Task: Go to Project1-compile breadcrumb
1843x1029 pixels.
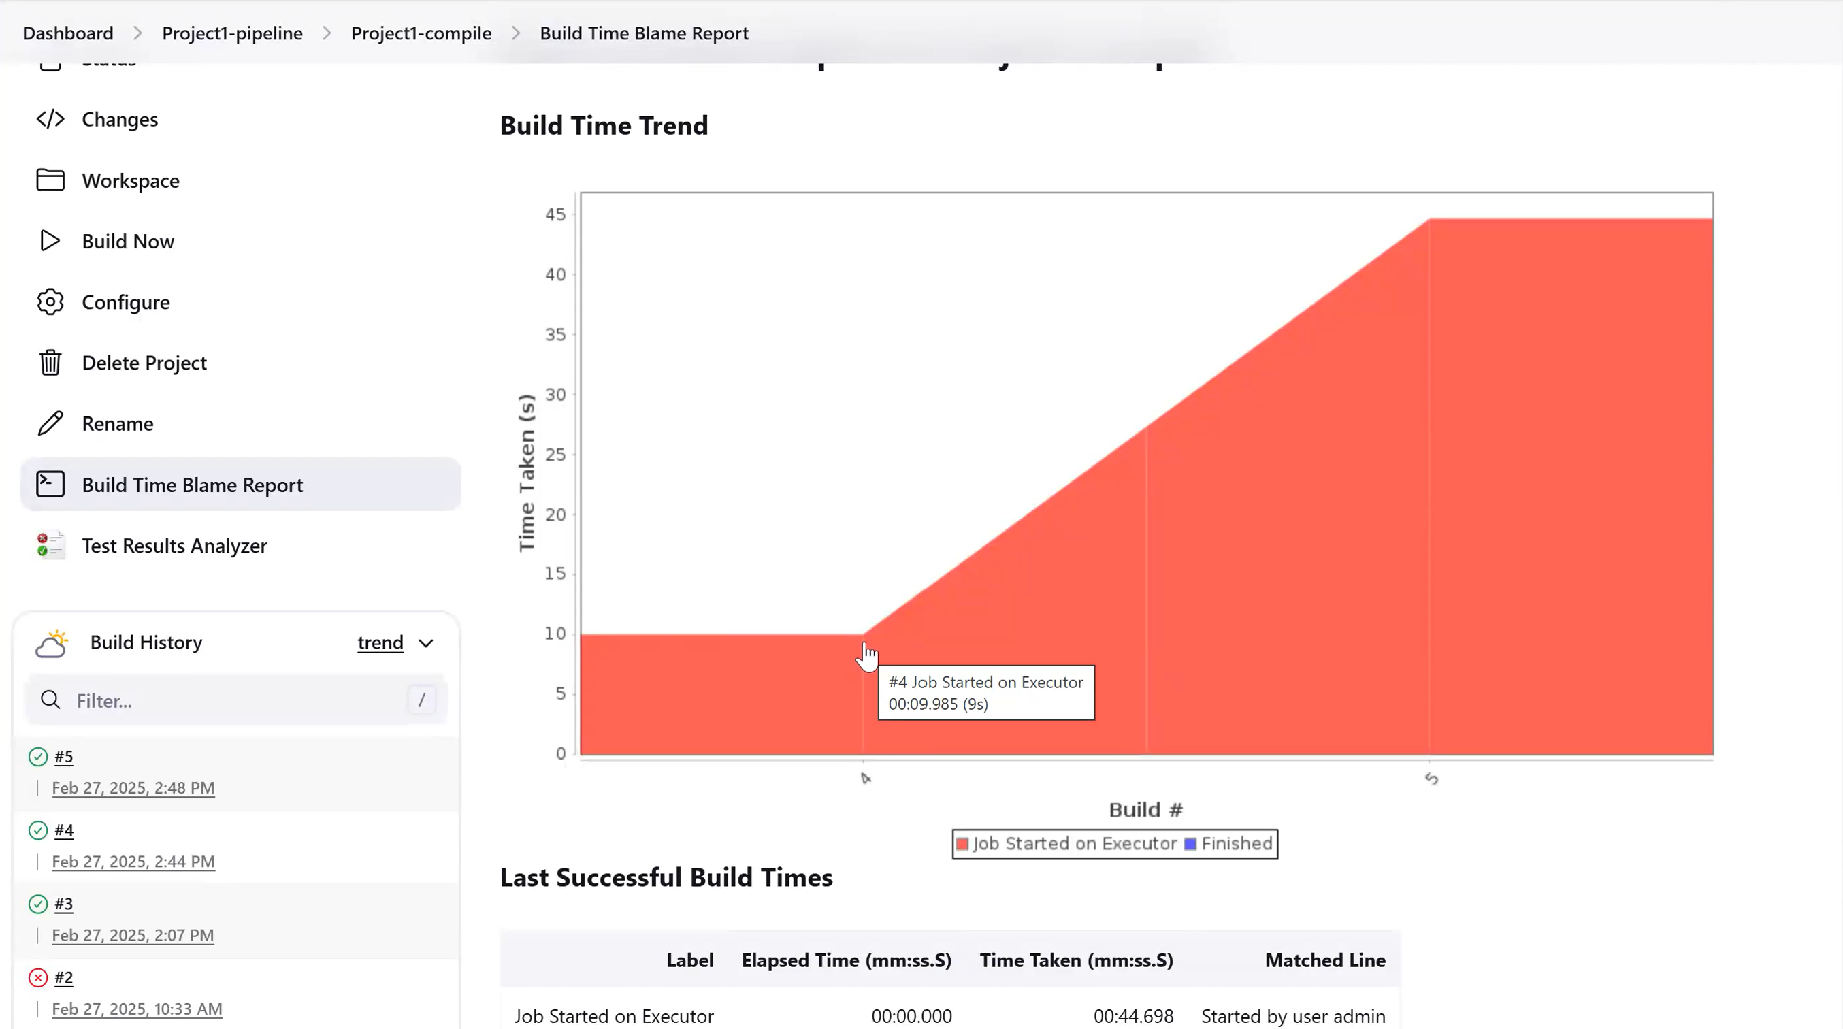Action: click(421, 33)
